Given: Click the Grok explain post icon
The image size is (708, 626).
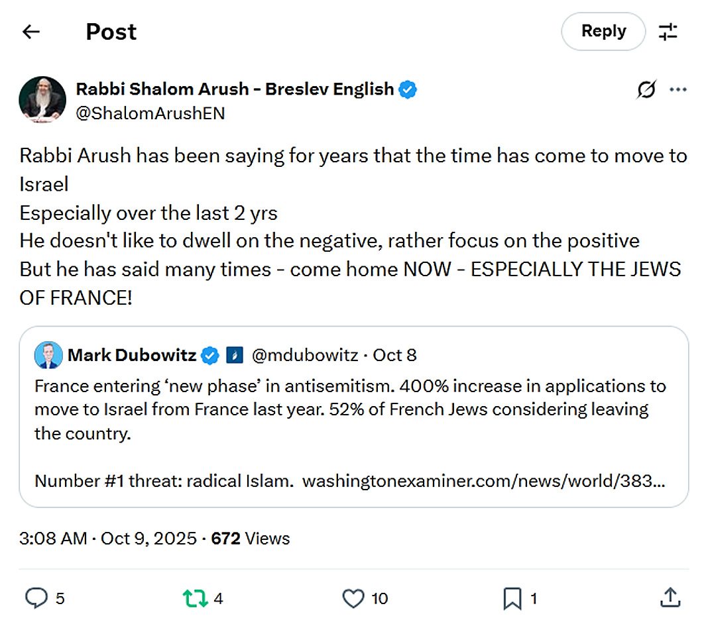Looking at the screenshot, I should (646, 89).
